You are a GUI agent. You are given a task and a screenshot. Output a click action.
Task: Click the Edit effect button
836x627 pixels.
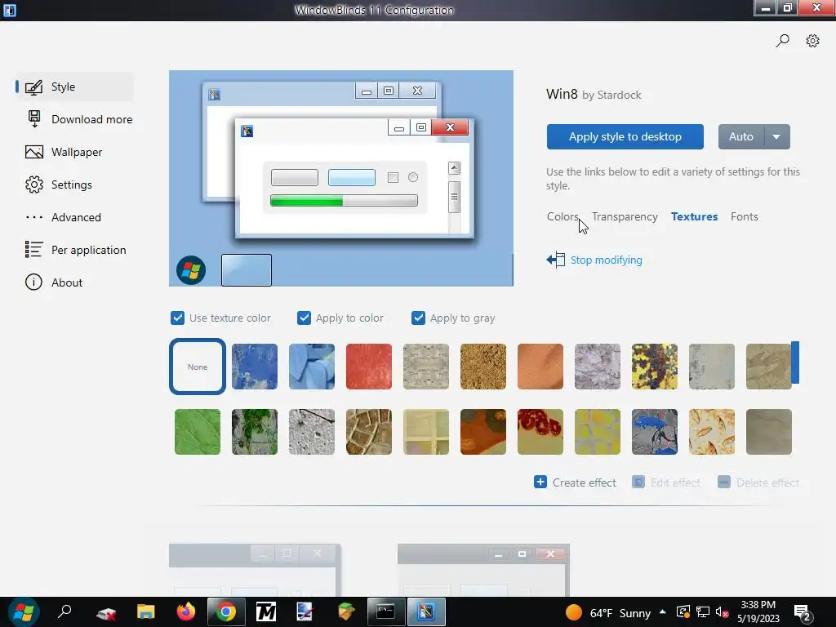click(x=666, y=482)
